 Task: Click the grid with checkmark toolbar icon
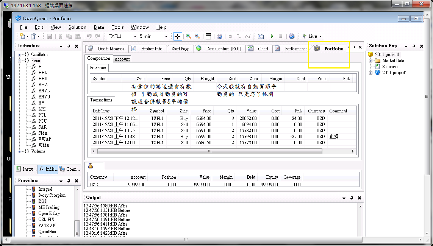tap(220, 36)
